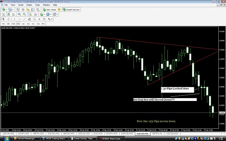The image size is (226, 141).
Task: Select the text A tool
Action: pos(39,19)
